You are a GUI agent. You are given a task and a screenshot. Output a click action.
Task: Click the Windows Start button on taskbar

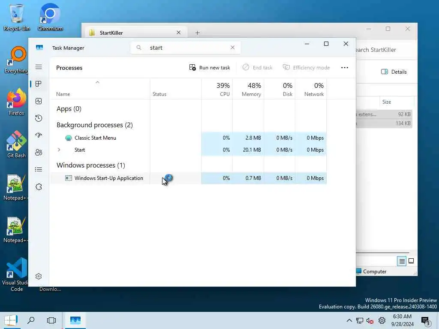[10, 320]
